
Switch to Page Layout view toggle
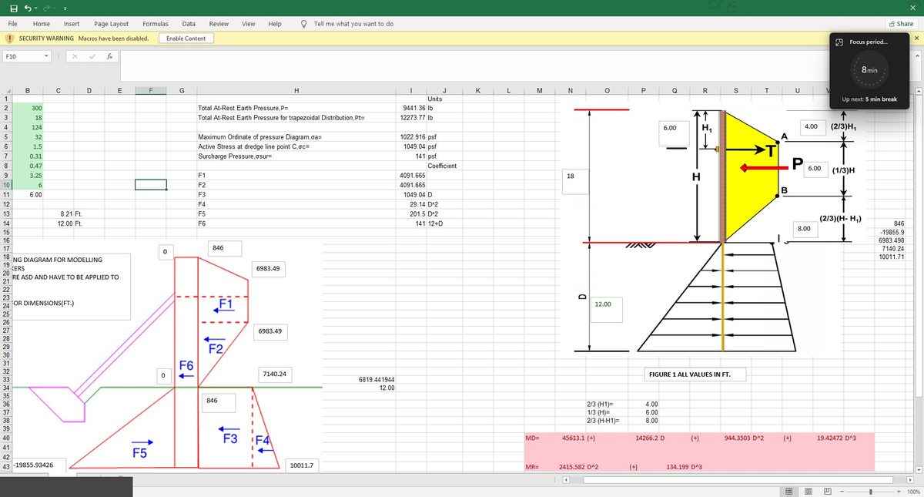(x=808, y=491)
